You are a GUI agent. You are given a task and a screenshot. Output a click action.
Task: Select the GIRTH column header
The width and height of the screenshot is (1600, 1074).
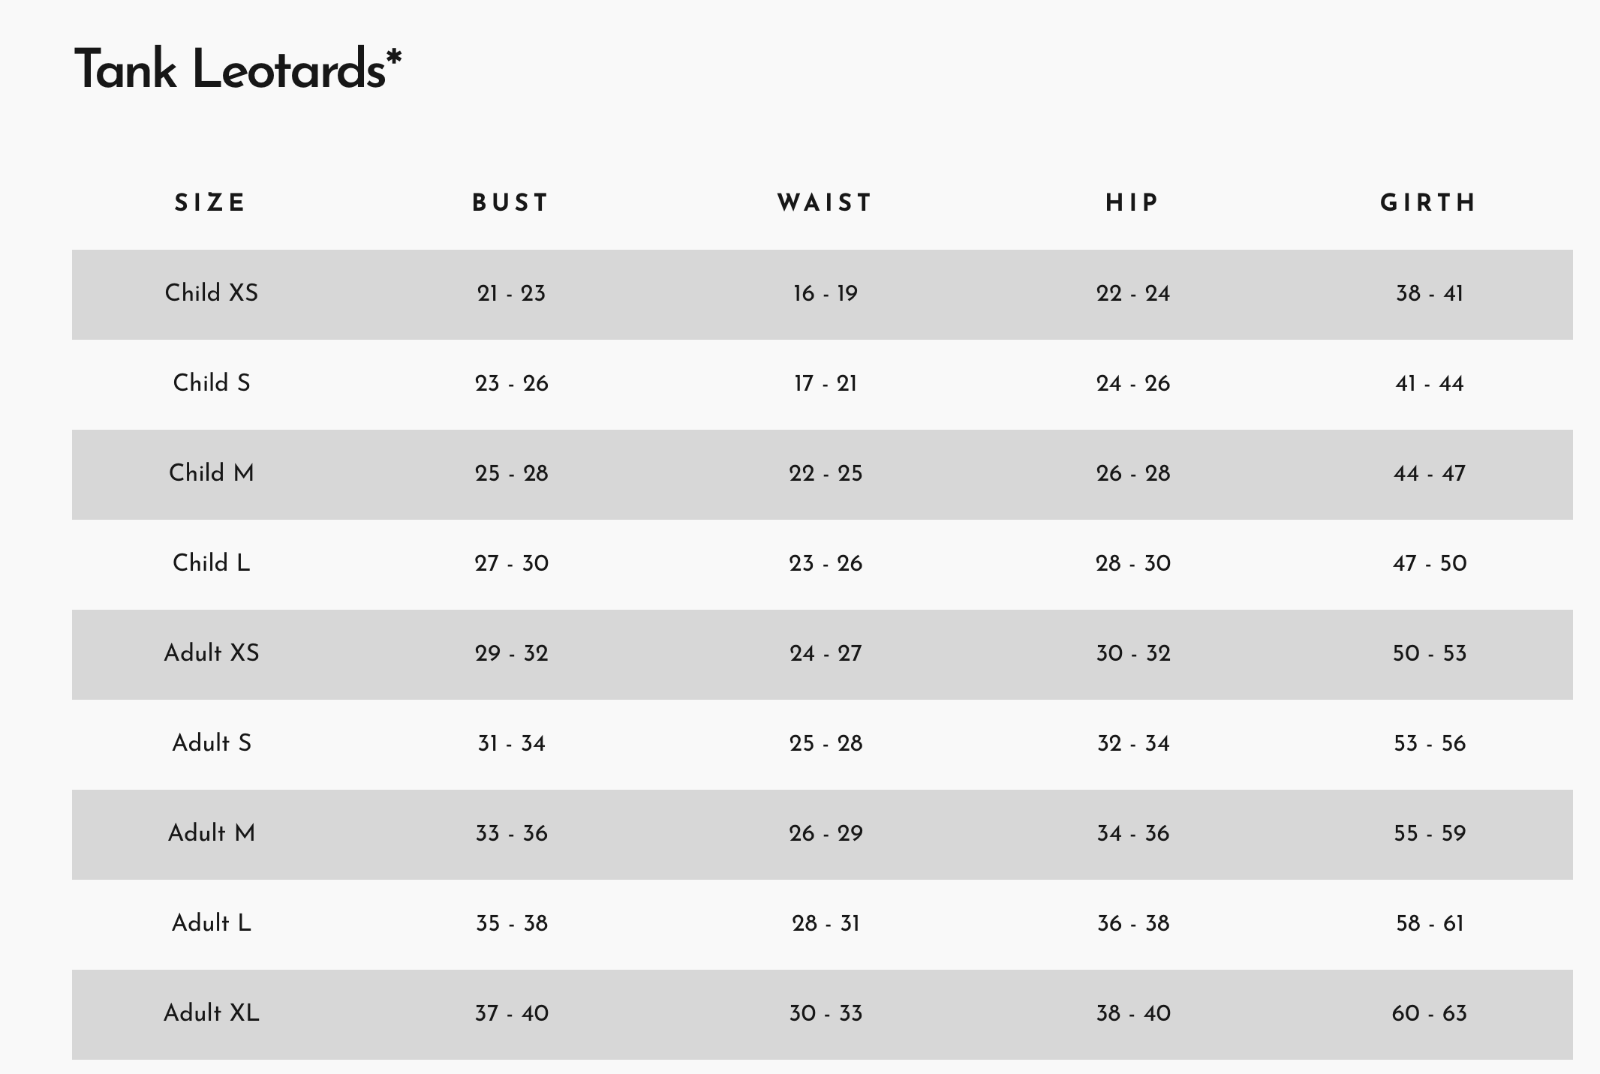point(1429,203)
